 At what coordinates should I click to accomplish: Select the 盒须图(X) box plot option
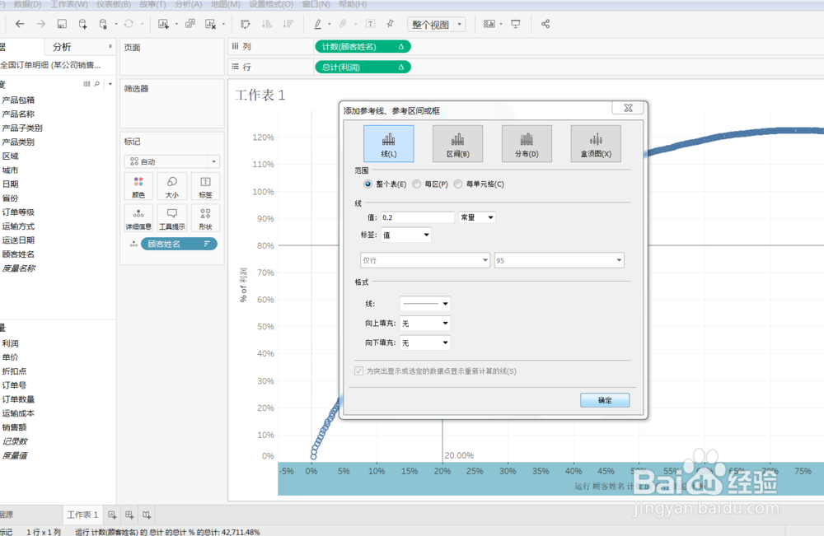596,143
